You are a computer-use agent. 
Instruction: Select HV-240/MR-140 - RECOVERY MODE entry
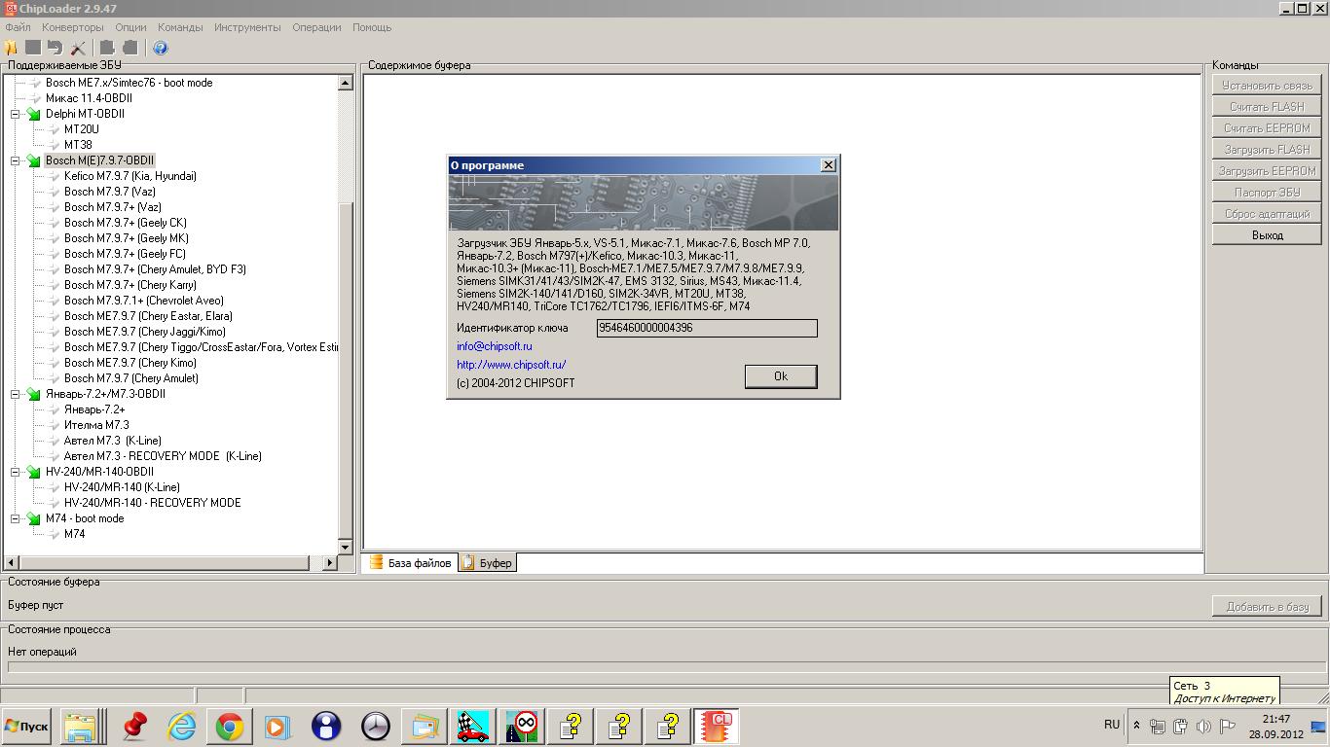(153, 503)
